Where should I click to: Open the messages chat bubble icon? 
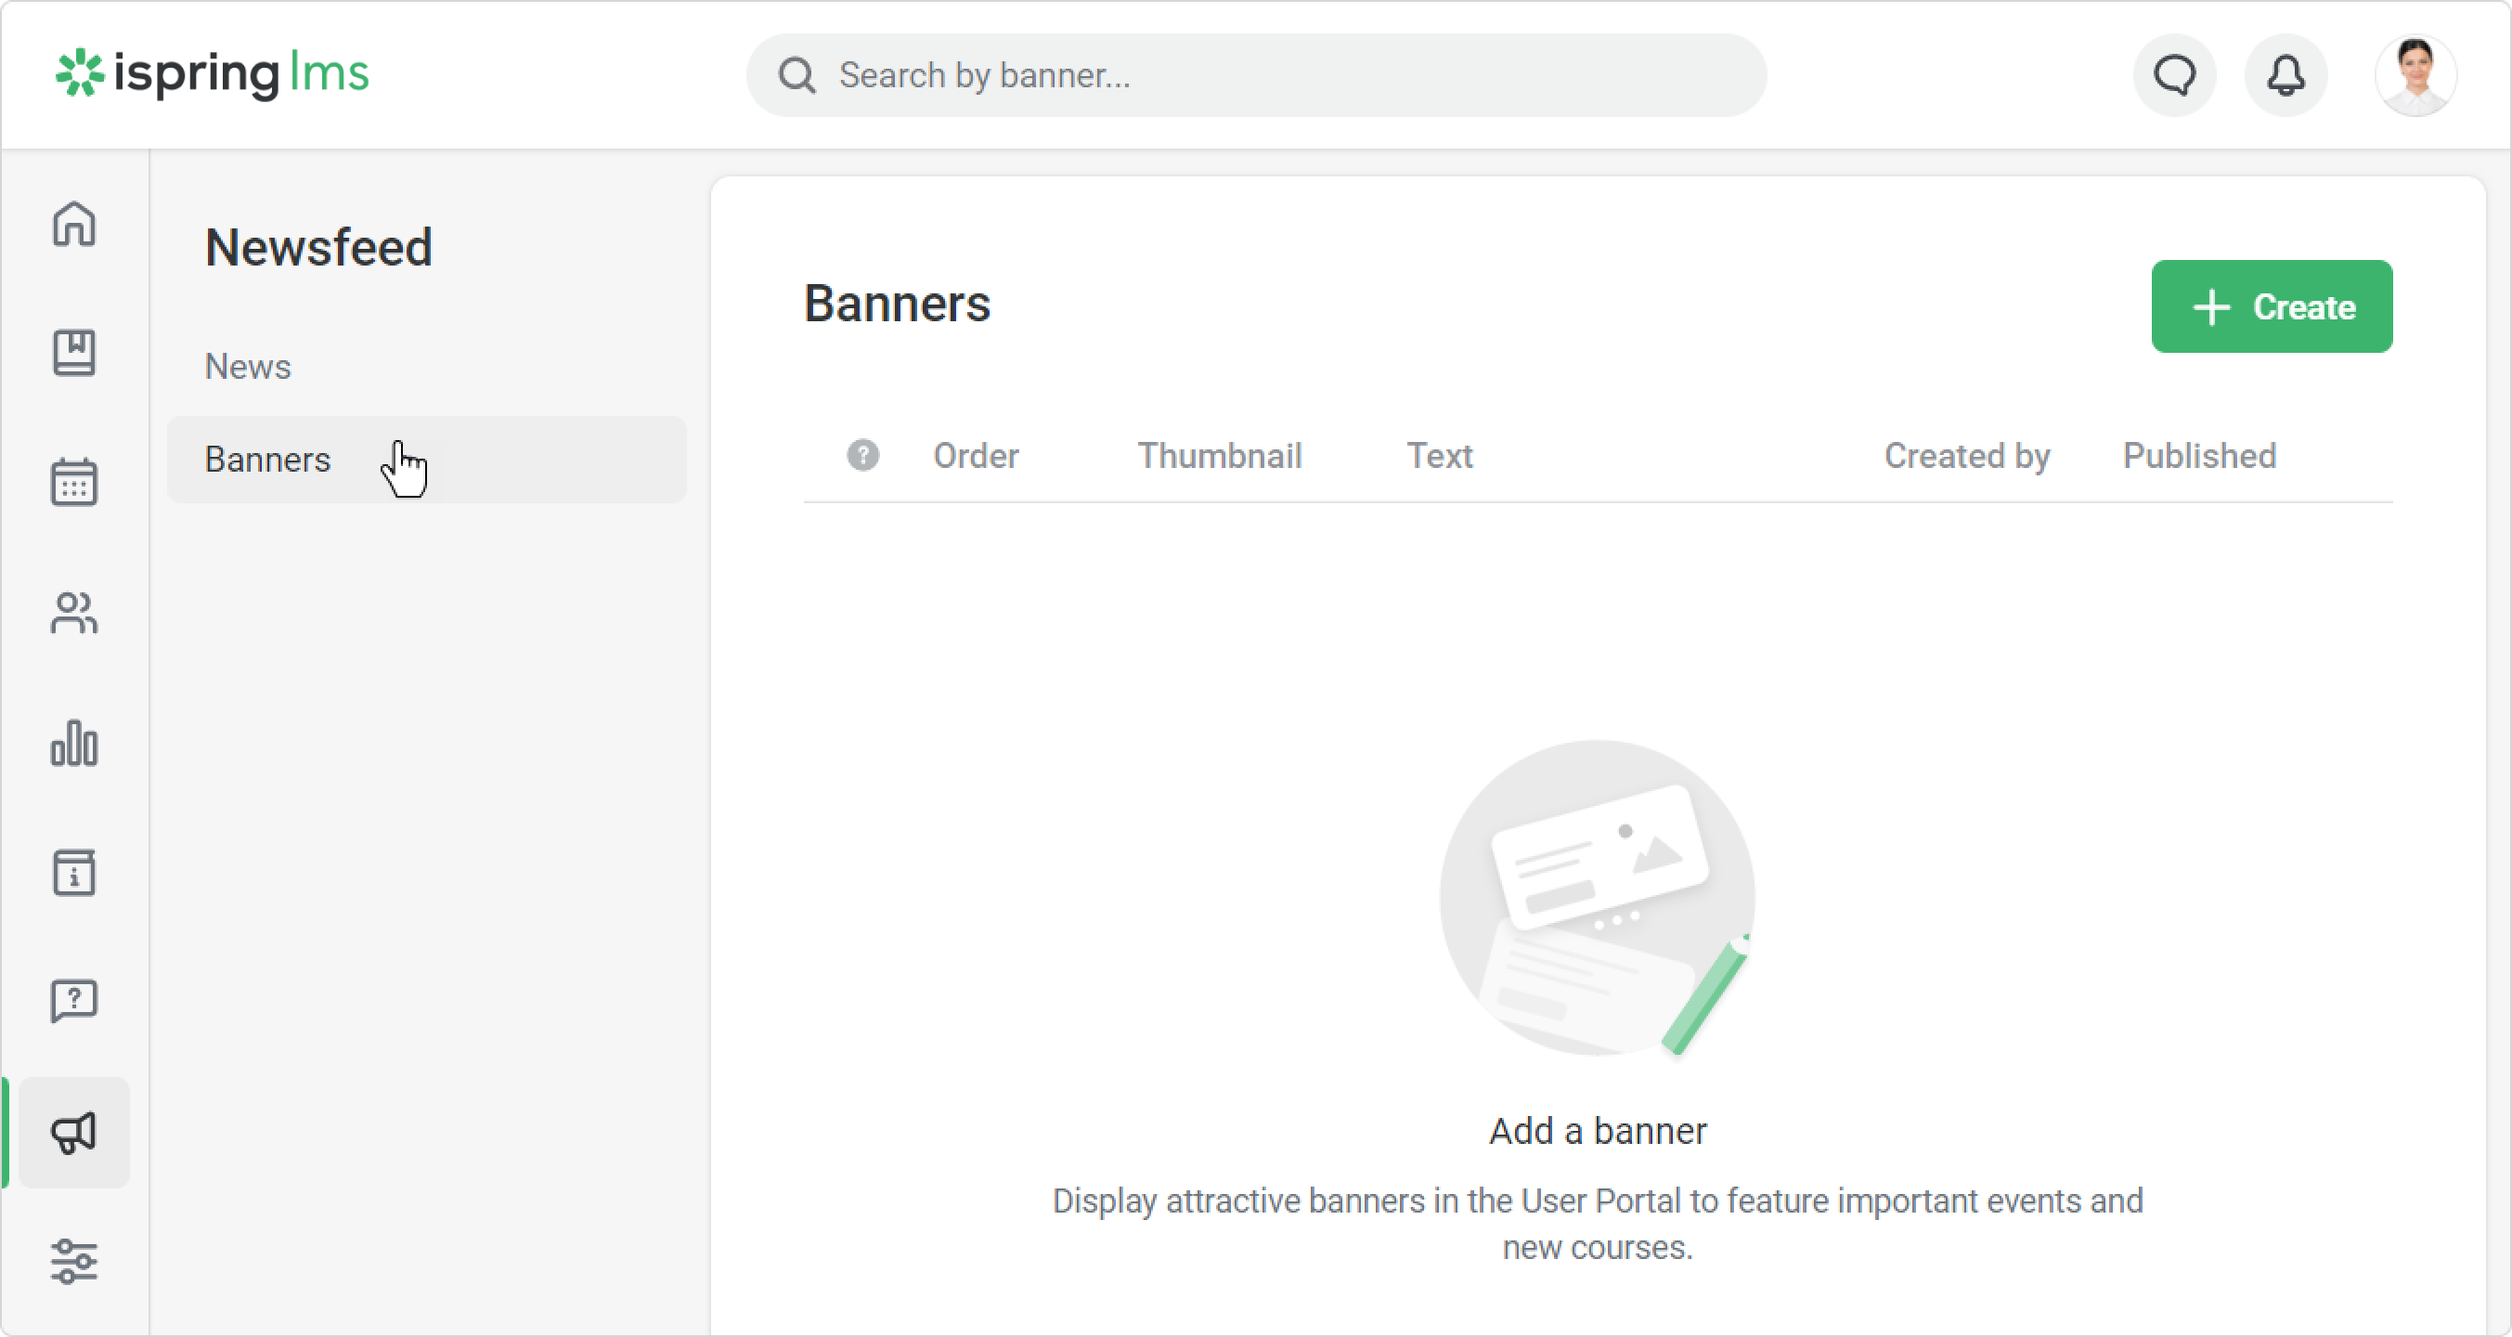coord(2175,75)
